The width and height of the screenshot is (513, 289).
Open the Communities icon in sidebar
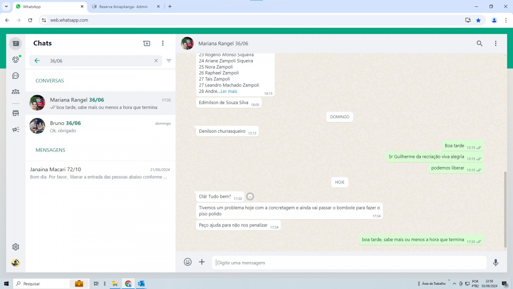pyautogui.click(x=16, y=92)
